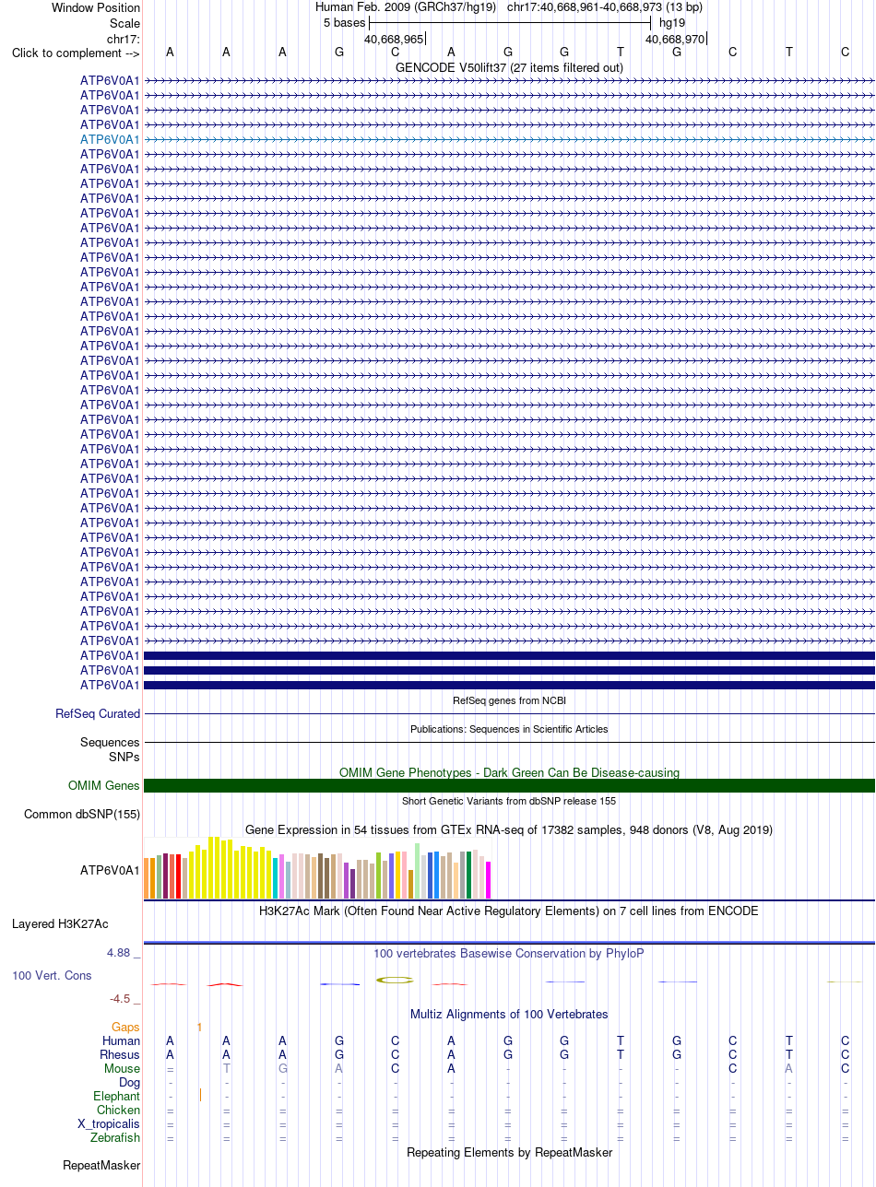876x1187 pixels.
Task: Open the 'Common dbSNP(155)' track label
Action: [82, 815]
